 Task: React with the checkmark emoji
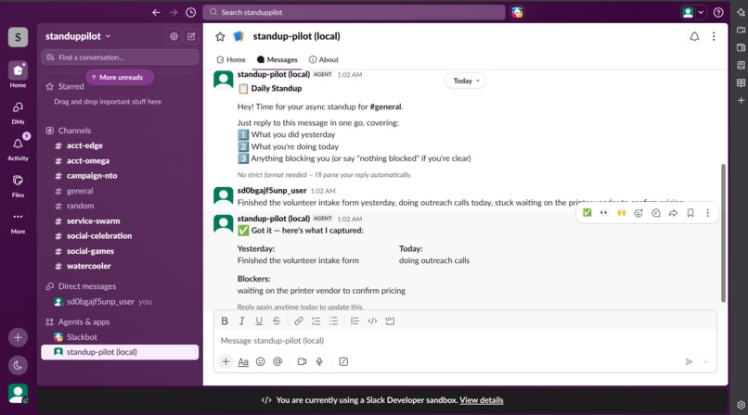pos(587,213)
